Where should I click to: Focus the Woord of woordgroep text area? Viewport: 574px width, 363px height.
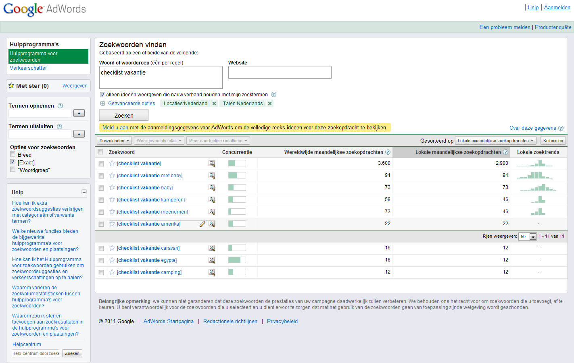click(161, 77)
